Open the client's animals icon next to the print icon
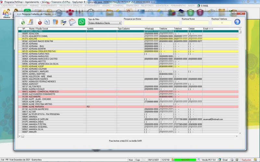The height and width of the screenshot is (162, 260). tap(55, 22)
